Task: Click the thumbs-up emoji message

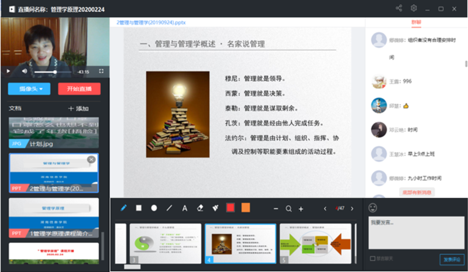Action: (x=406, y=106)
